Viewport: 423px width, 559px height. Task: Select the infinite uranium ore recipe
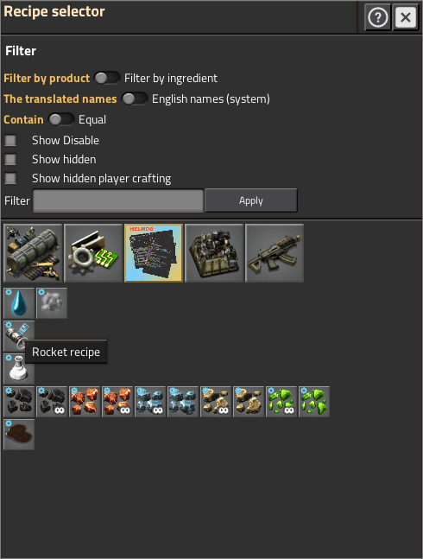pos(281,402)
